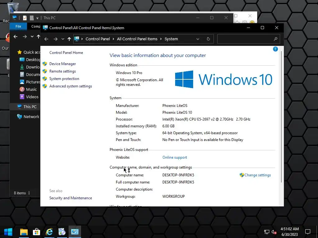Open System protection link

pyautogui.click(x=64, y=79)
